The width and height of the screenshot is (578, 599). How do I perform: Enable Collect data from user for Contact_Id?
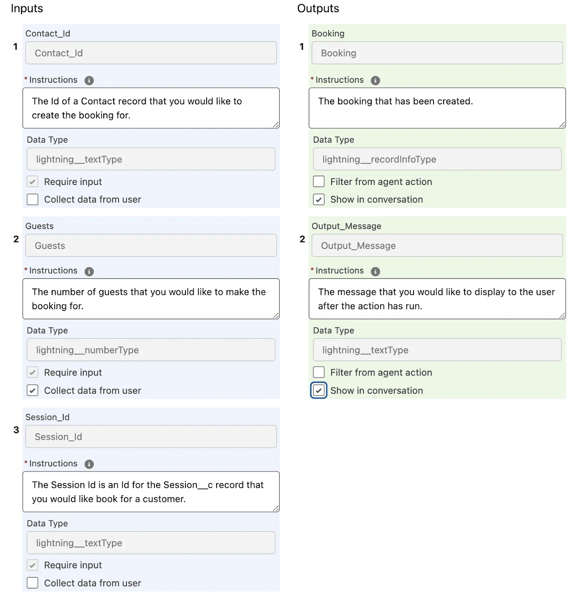click(x=32, y=199)
